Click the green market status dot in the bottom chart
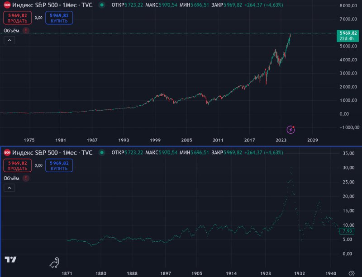This screenshot has width=362, height=277. [x=102, y=152]
